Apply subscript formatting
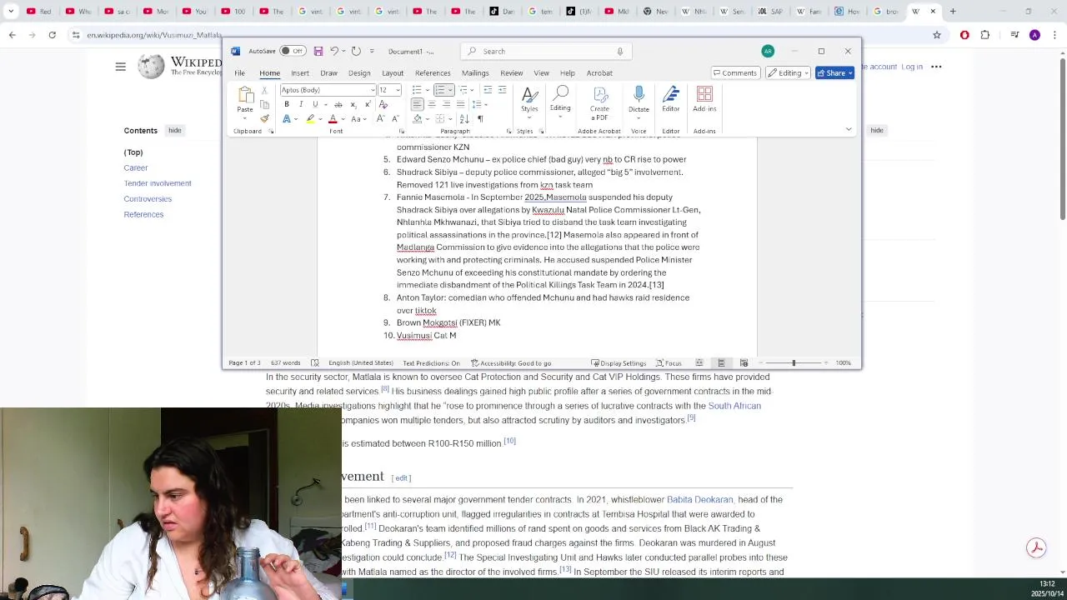Screen dimensions: 1067x600 point(353,104)
